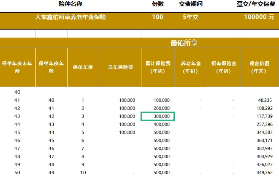The height and width of the screenshot is (178, 279).
Task: Select cash value cell 426,027
Action: tap(264, 164)
